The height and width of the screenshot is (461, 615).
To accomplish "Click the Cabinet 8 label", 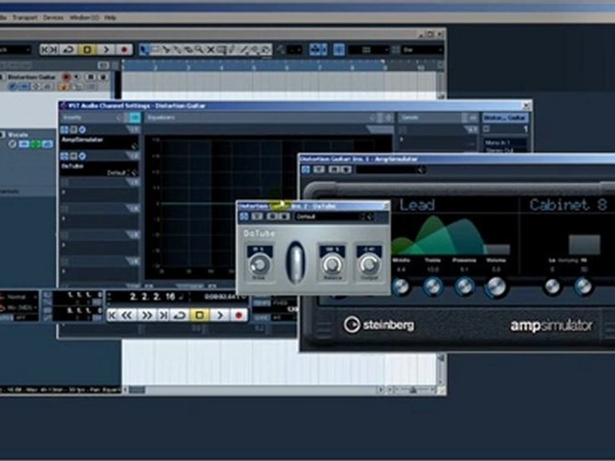I will (x=568, y=205).
